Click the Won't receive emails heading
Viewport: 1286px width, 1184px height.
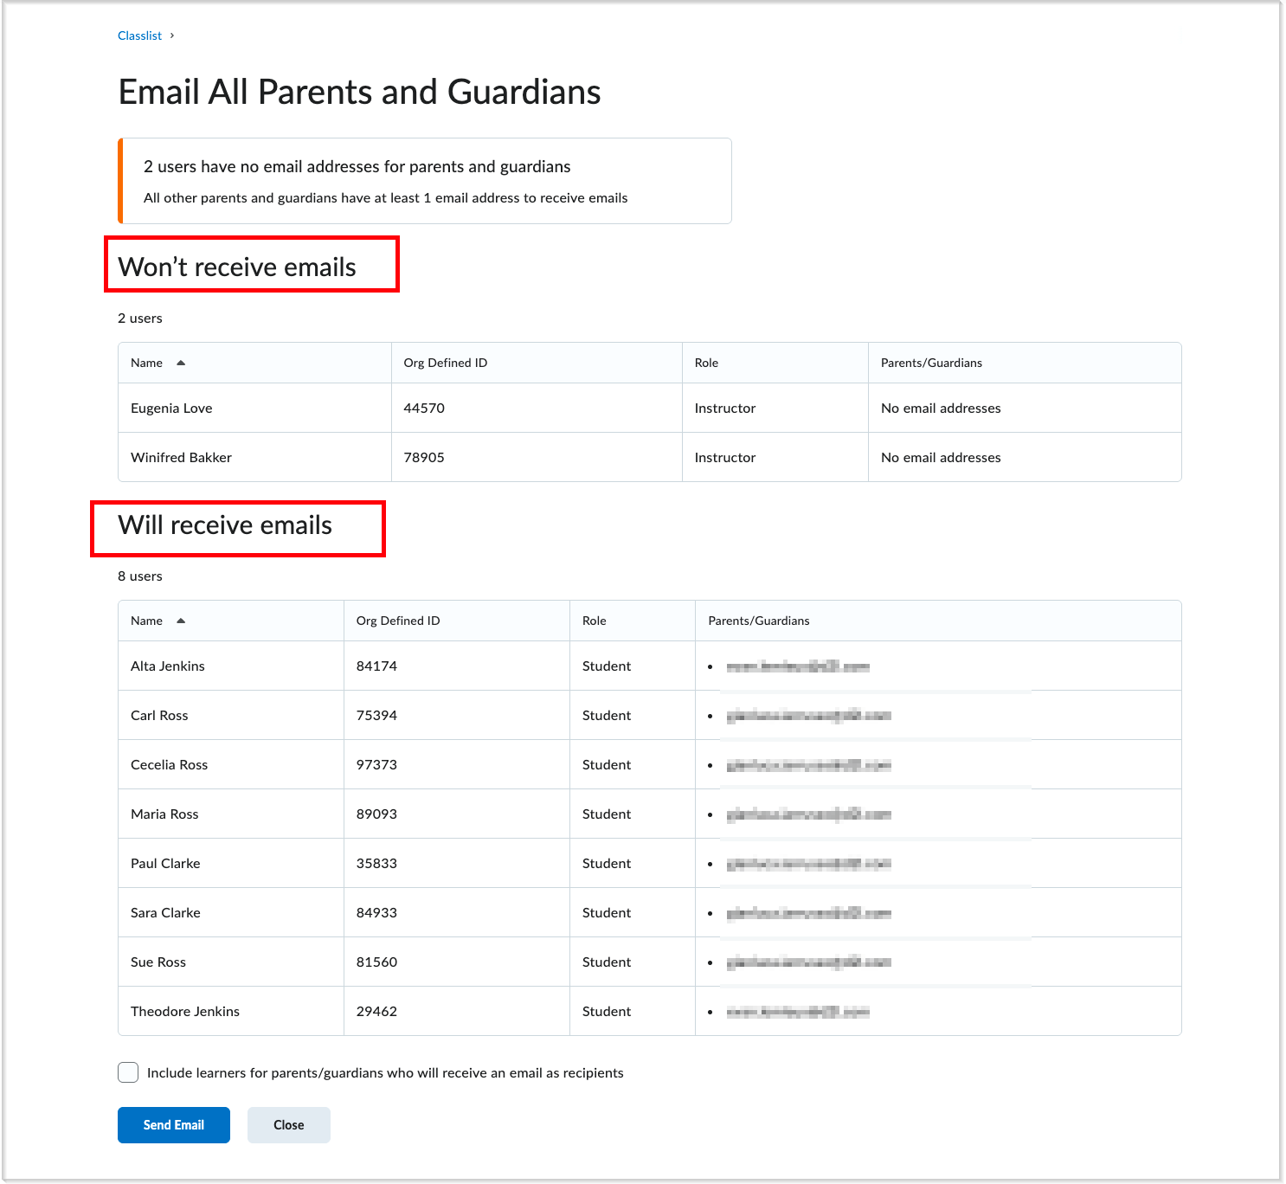[x=239, y=267]
